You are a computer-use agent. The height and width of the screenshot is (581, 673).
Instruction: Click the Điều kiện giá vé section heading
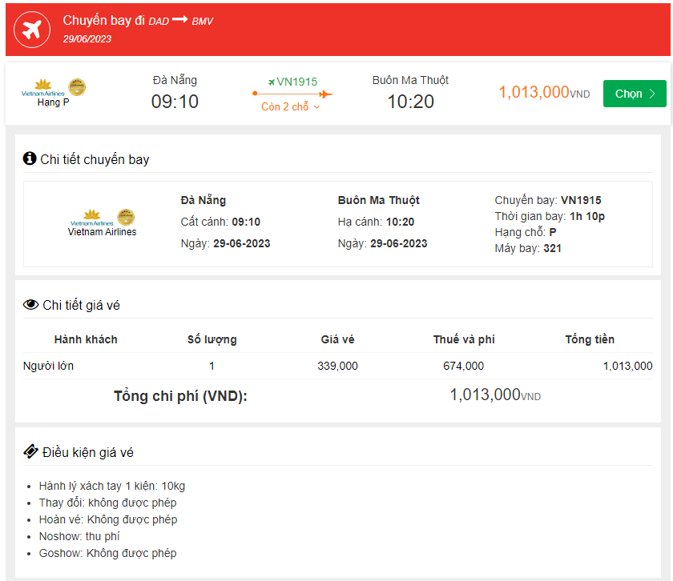[87, 452]
